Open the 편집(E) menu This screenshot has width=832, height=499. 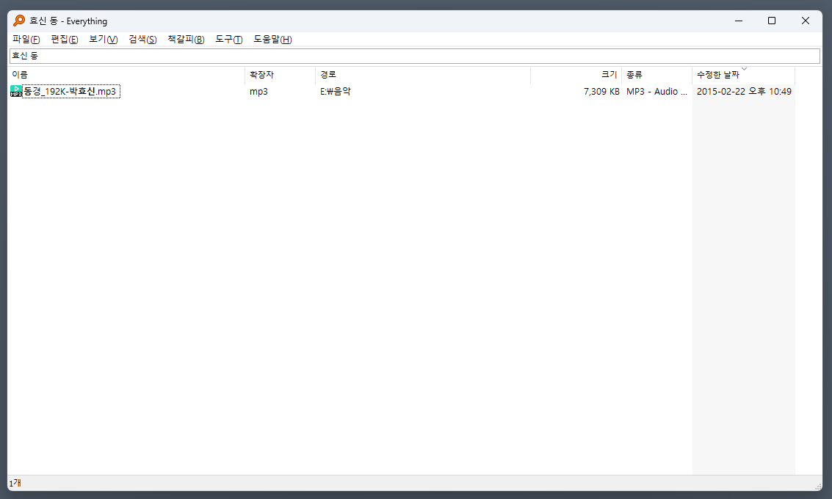pyautogui.click(x=64, y=40)
